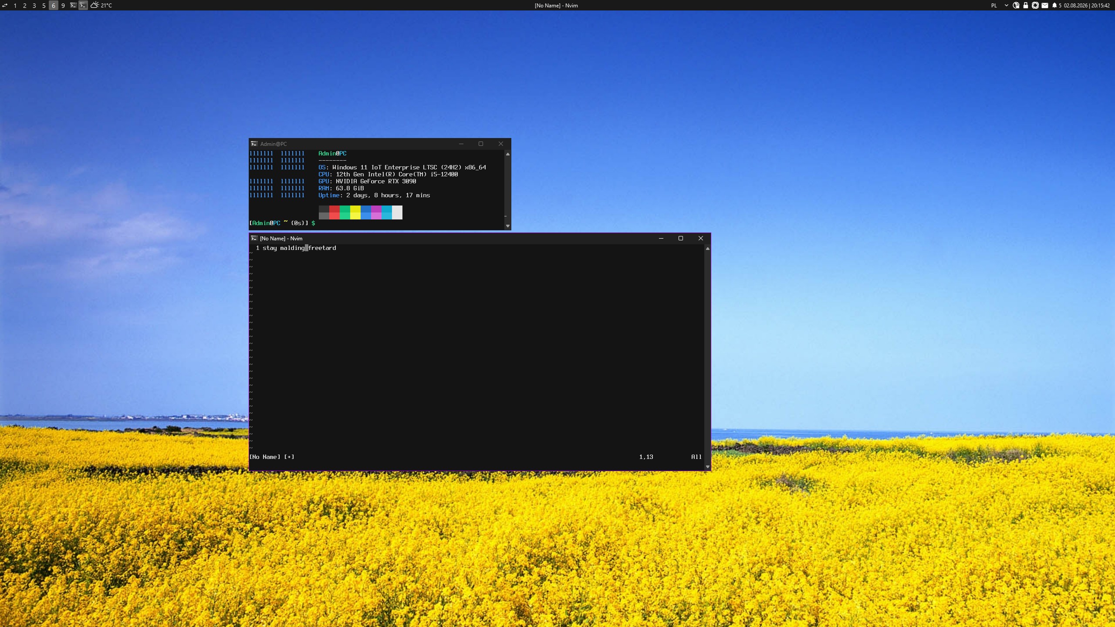
Task: Switch to workspace 2
Action: pos(25,5)
